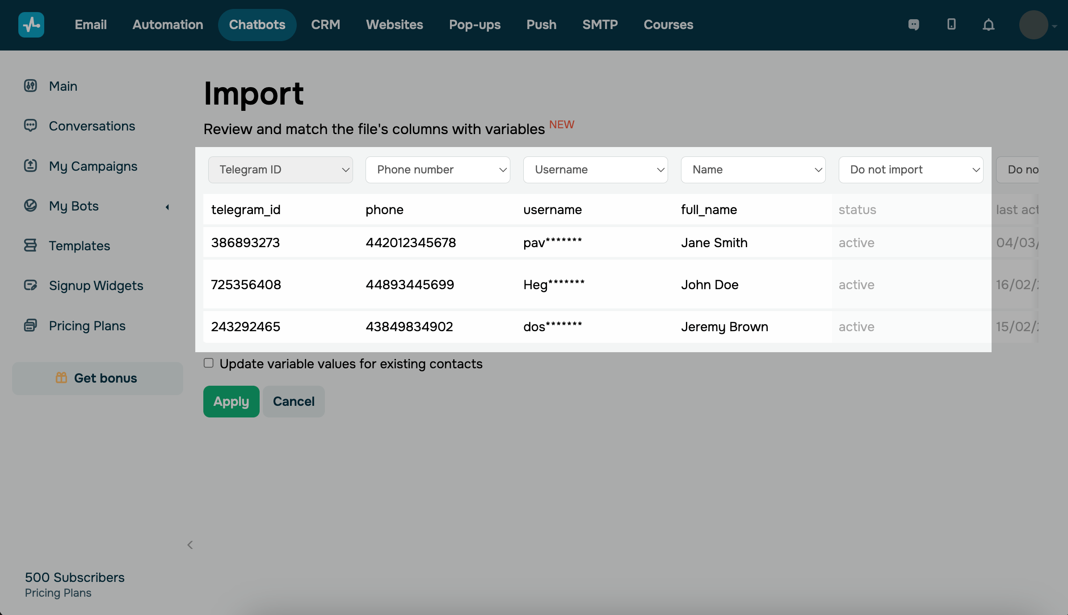Image resolution: width=1068 pixels, height=615 pixels.
Task: Click the Templates sidebar icon
Action: coord(30,245)
